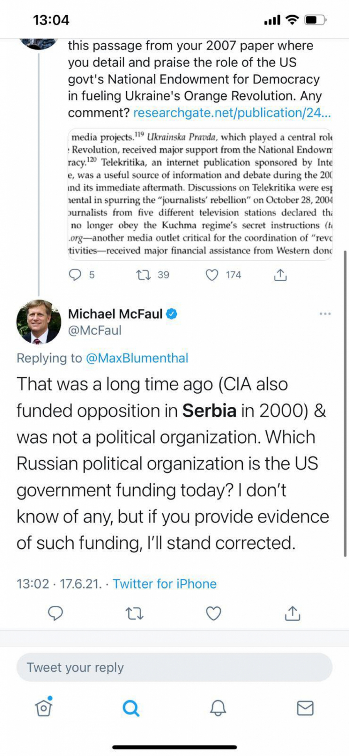
Task: Open the Search tab
Action: tap(131, 708)
